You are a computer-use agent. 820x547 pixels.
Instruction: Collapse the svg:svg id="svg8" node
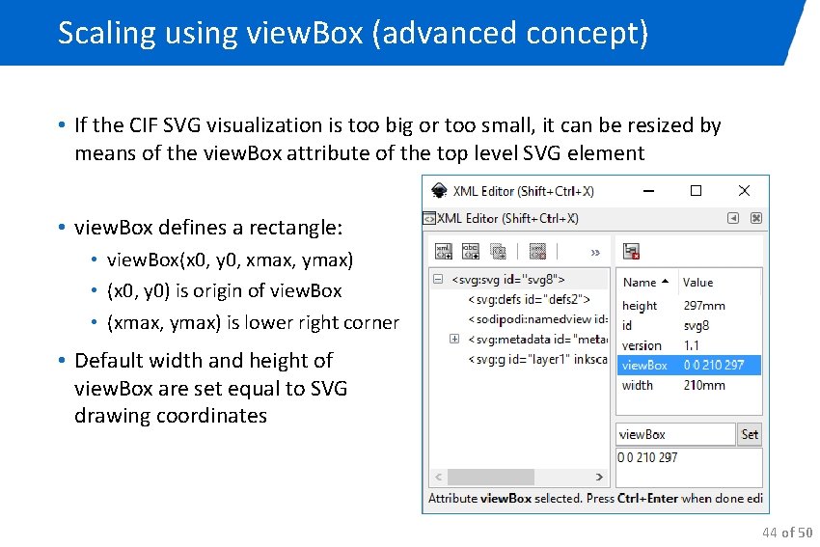point(438,279)
